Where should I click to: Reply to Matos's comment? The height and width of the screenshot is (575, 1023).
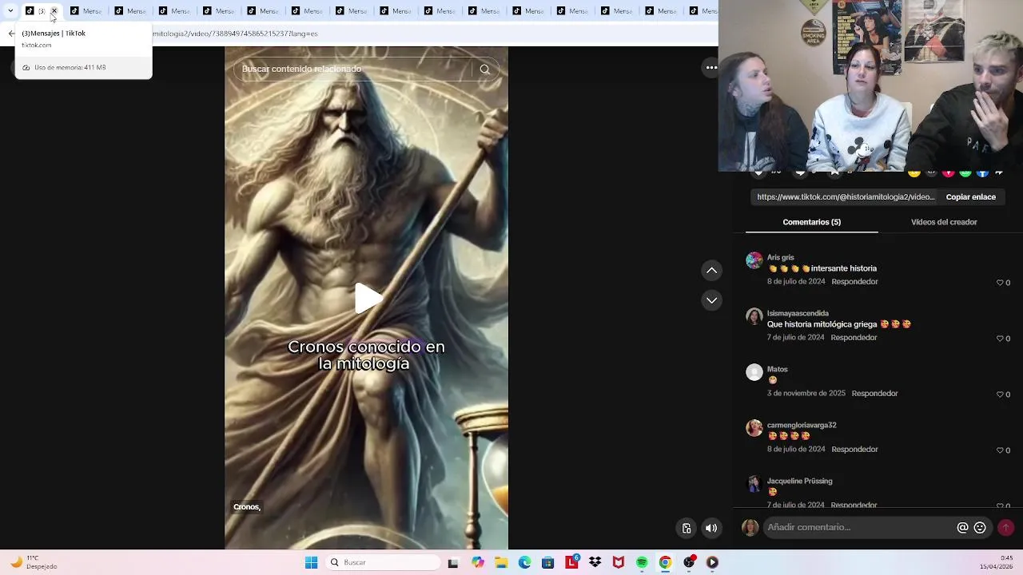click(x=874, y=394)
